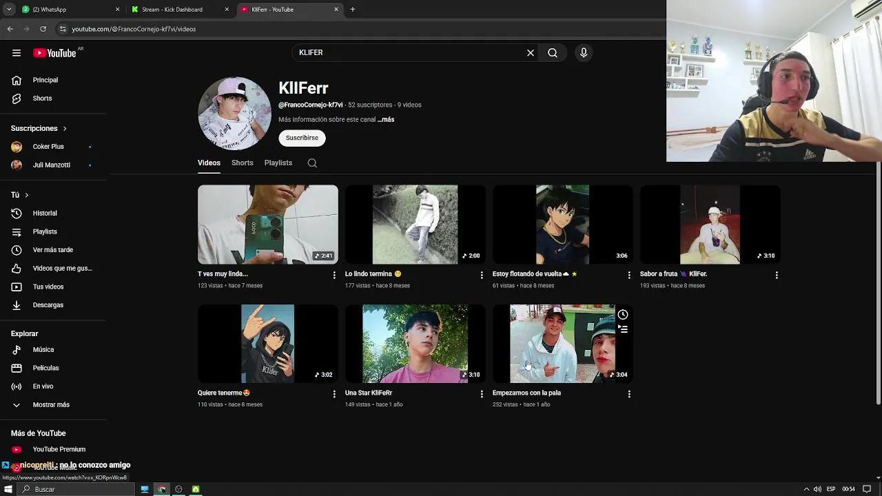Open video title Lo lindo termina
882x496 pixels.
[373, 274]
